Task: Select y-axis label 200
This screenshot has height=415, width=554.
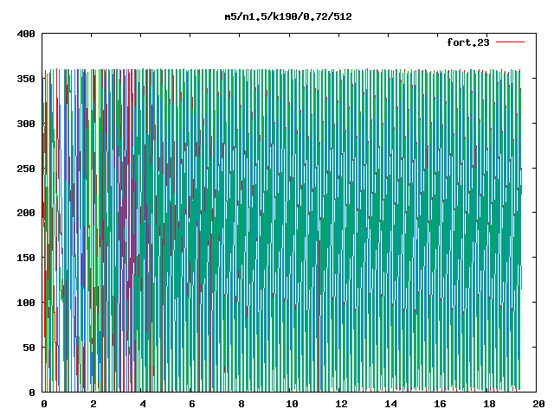Action: pyautogui.click(x=26, y=213)
